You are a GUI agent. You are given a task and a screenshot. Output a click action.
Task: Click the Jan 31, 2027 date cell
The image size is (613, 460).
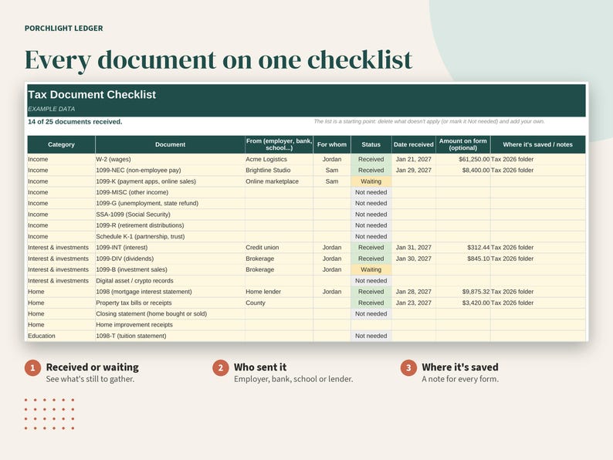click(x=414, y=248)
